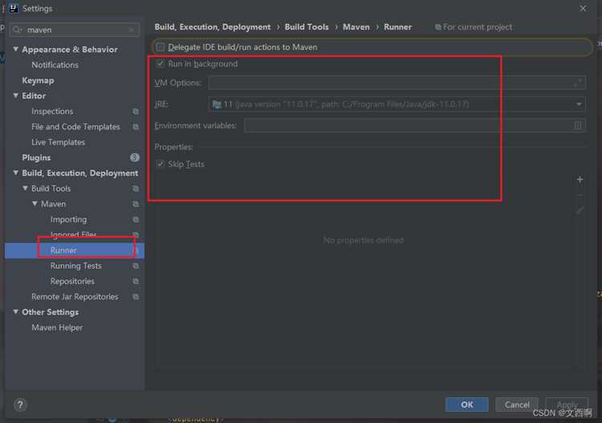The height and width of the screenshot is (423, 602).
Task: Click the No properties defined text
Action: click(x=363, y=240)
